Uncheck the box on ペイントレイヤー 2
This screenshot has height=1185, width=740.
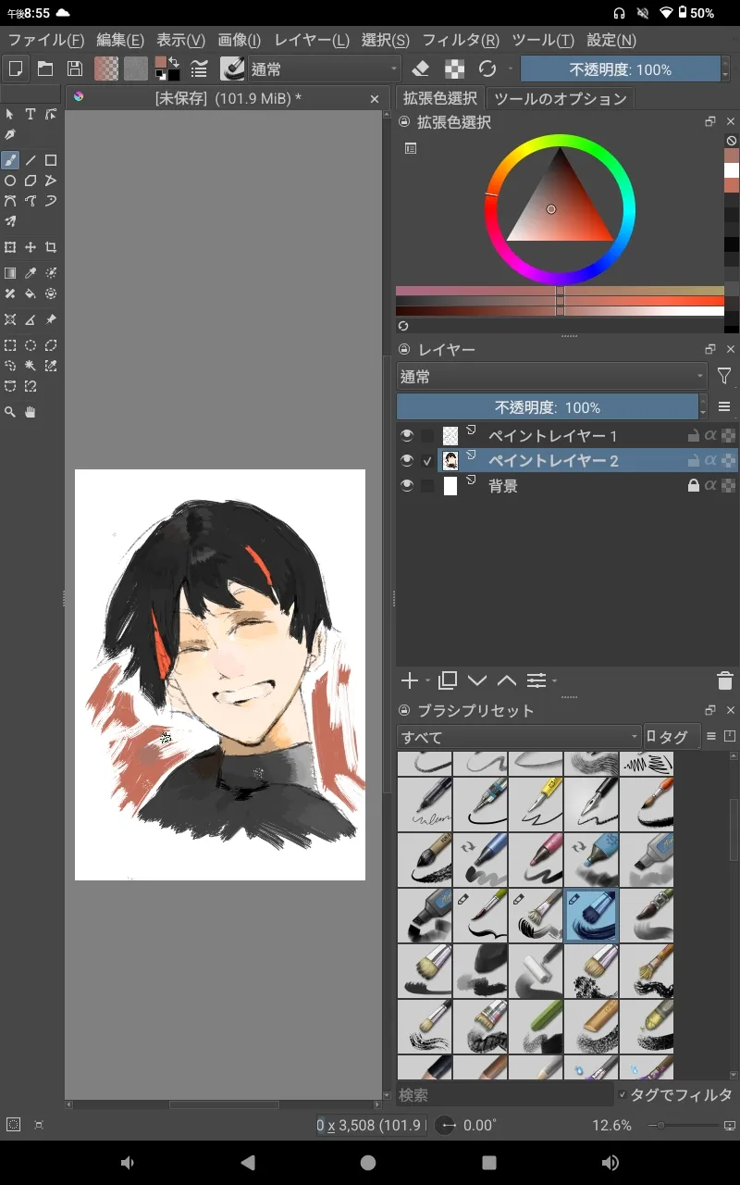[426, 460]
